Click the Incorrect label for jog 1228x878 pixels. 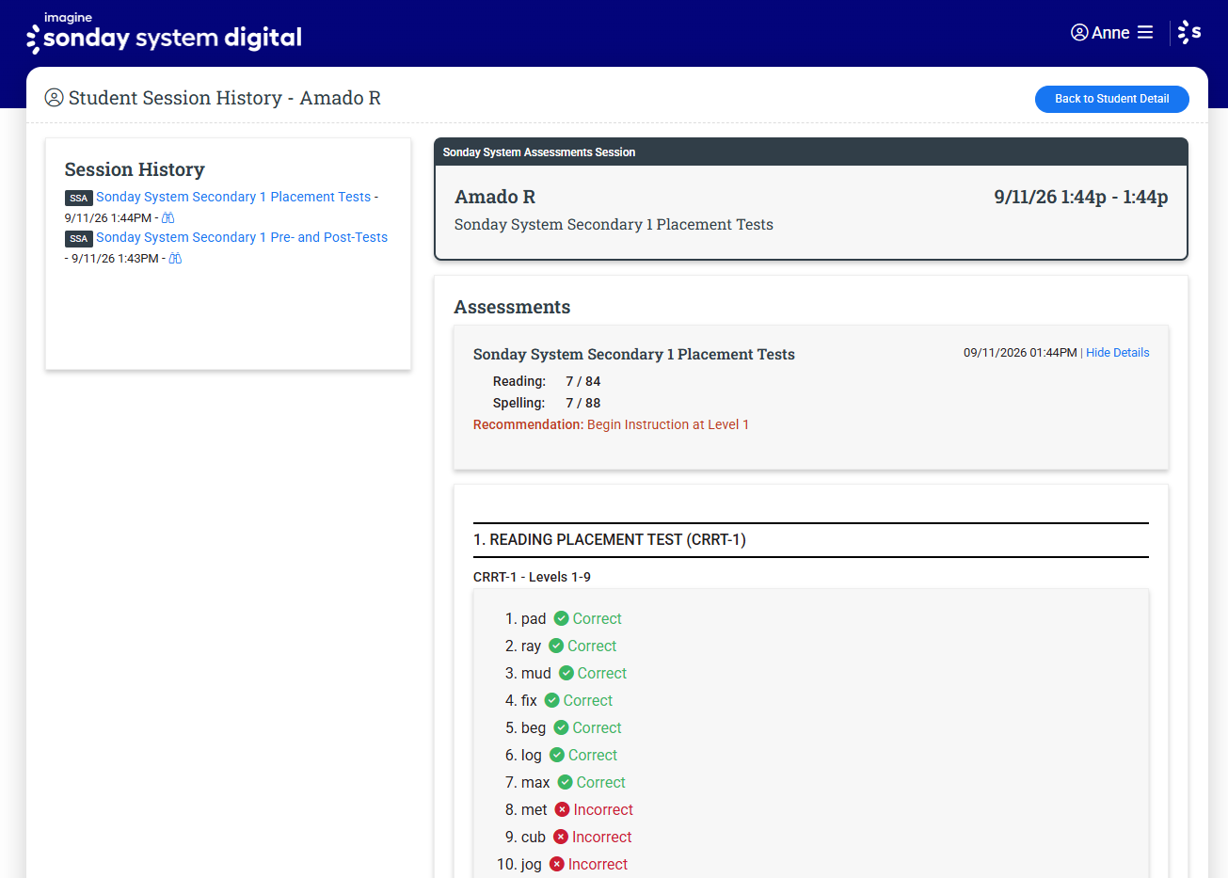[x=598, y=864]
